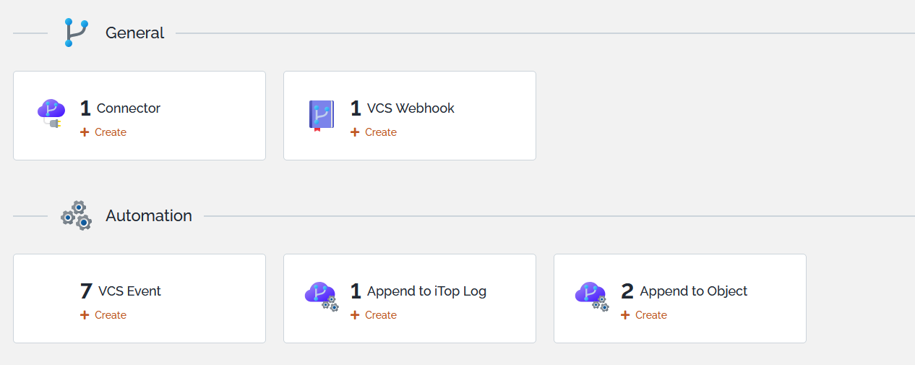
Task: Create a new Append to Object action
Action: pos(644,315)
